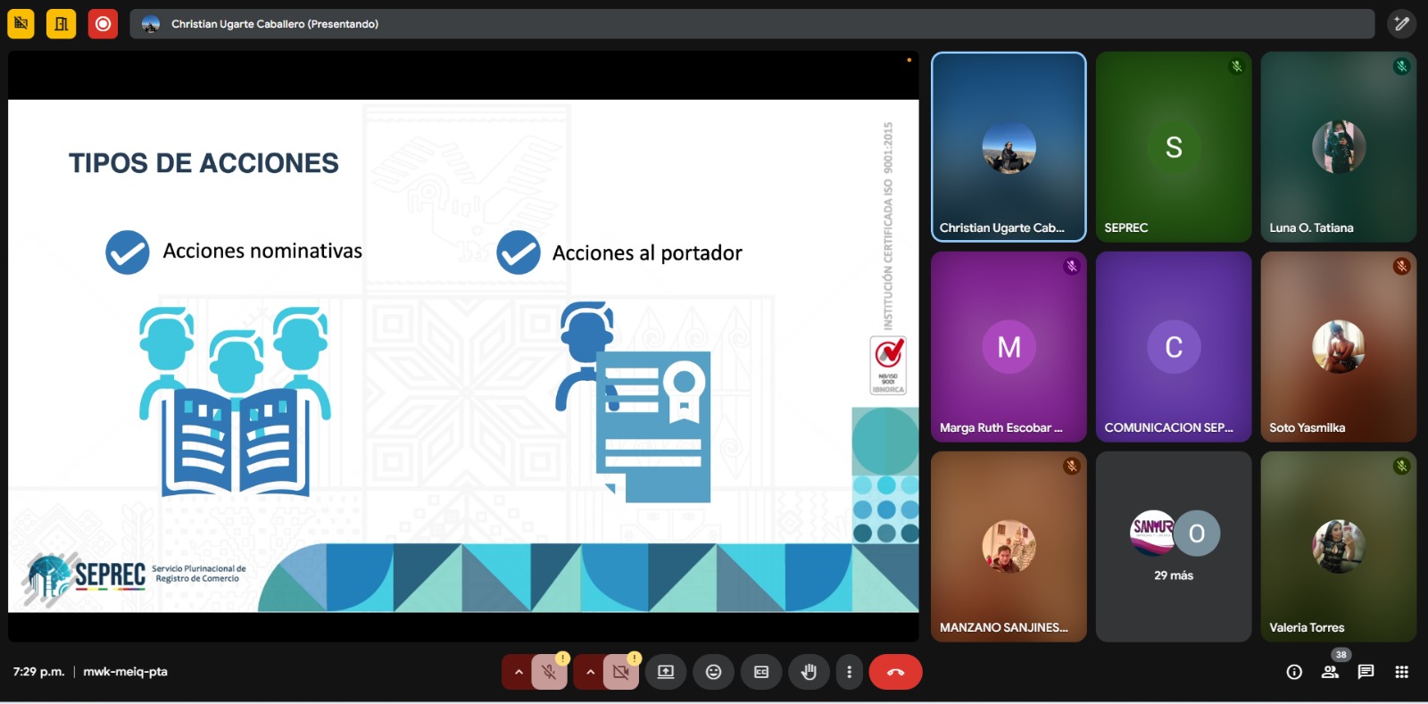
Task: Open the activities grid menu
Action: pos(1401,672)
